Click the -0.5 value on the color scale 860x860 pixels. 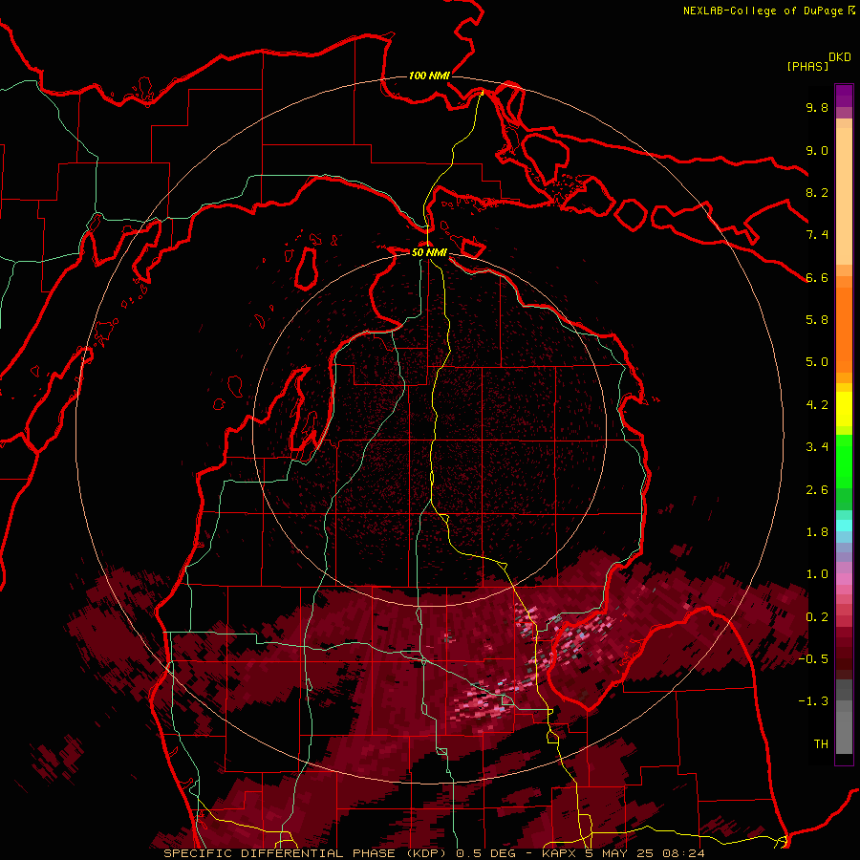click(813, 659)
